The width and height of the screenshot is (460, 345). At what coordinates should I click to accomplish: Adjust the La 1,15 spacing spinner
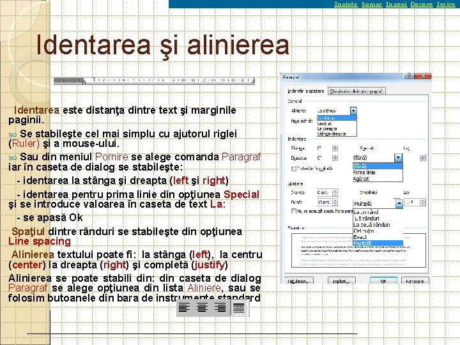[423, 203]
